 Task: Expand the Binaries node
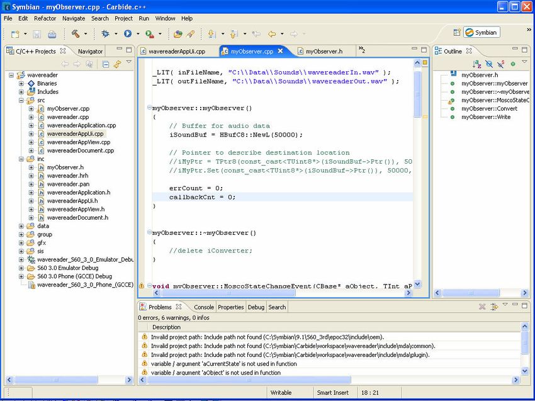pyautogui.click(x=21, y=84)
